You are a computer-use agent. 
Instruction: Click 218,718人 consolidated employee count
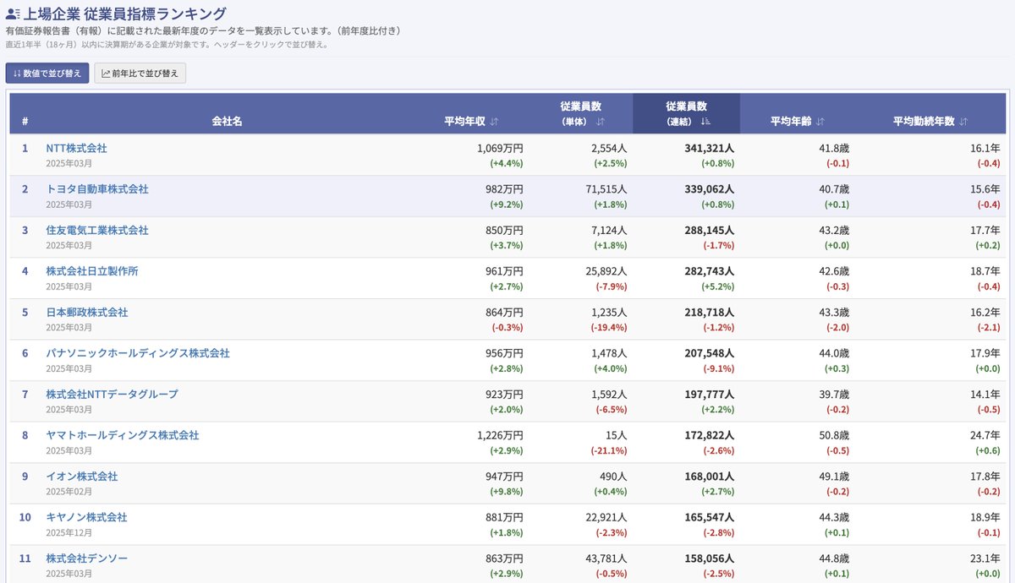point(709,312)
